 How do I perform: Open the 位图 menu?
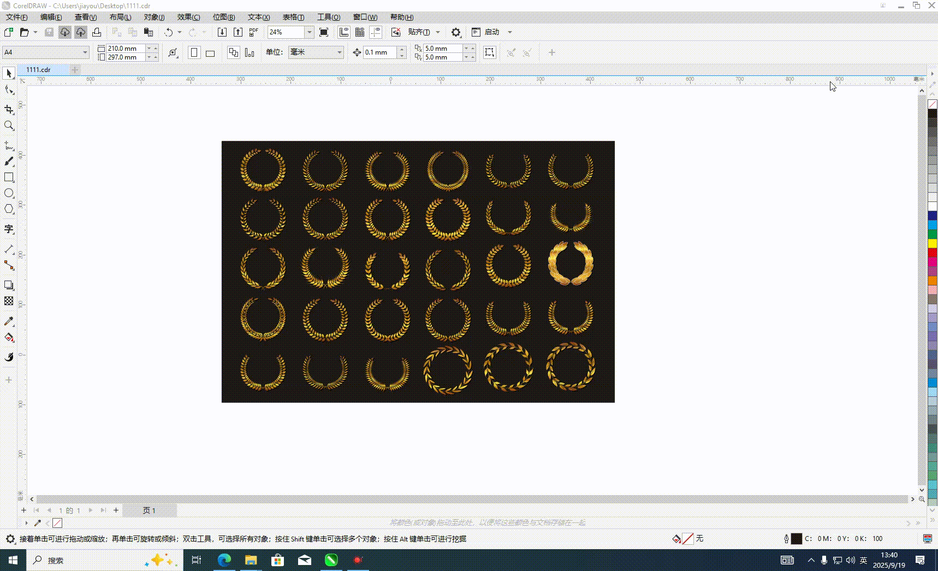point(224,17)
